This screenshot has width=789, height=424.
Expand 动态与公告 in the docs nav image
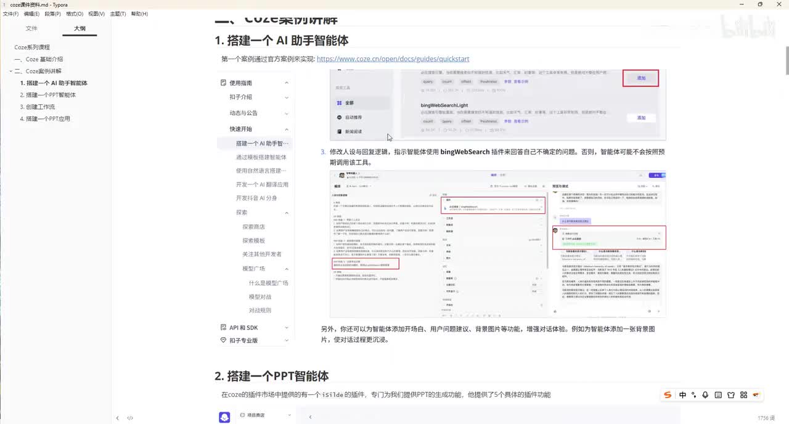click(x=287, y=113)
